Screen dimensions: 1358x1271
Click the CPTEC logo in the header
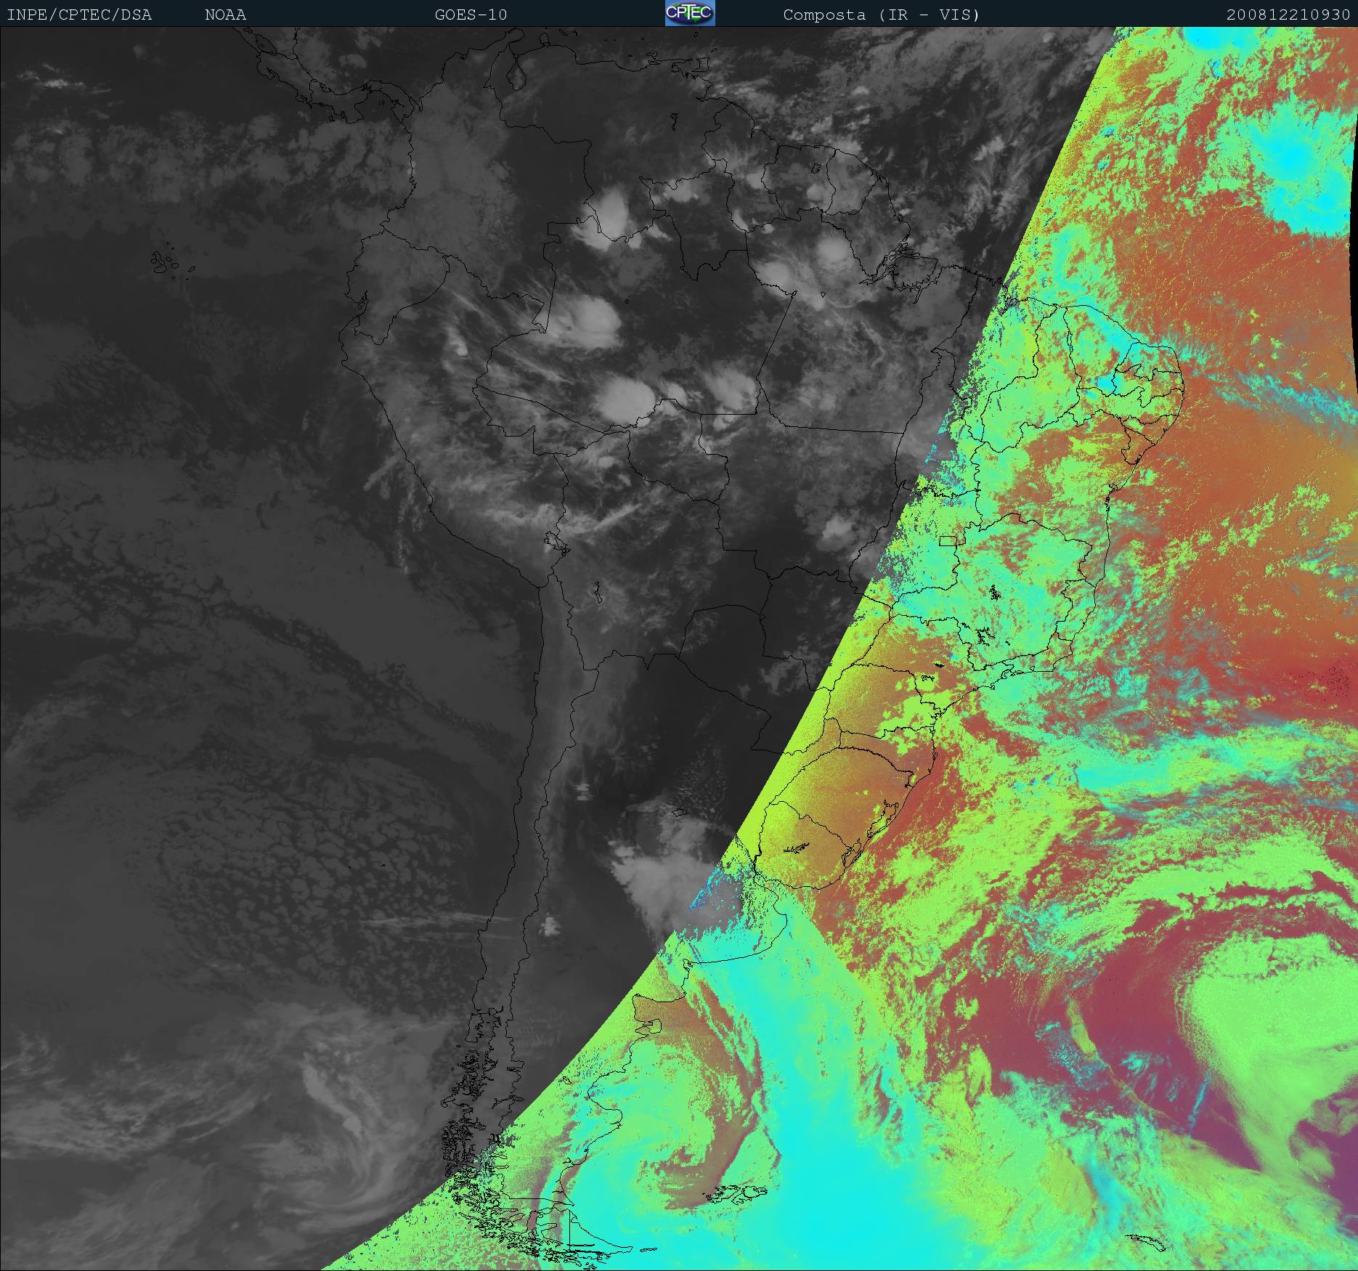click(x=690, y=13)
